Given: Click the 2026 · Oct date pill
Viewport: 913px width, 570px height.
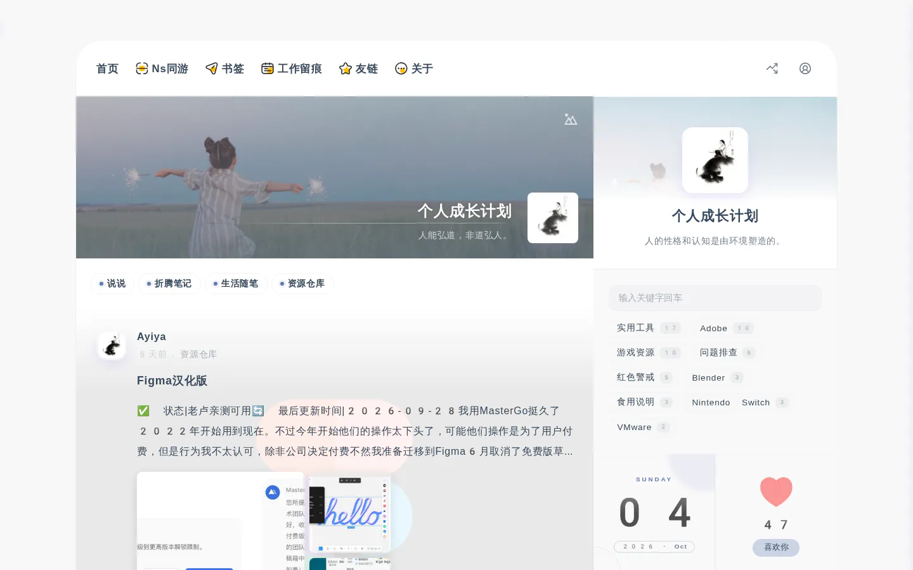Looking at the screenshot, I should point(654,547).
